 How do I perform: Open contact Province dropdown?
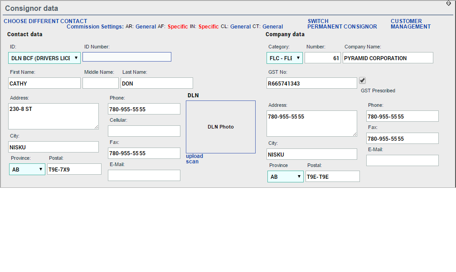click(x=27, y=169)
